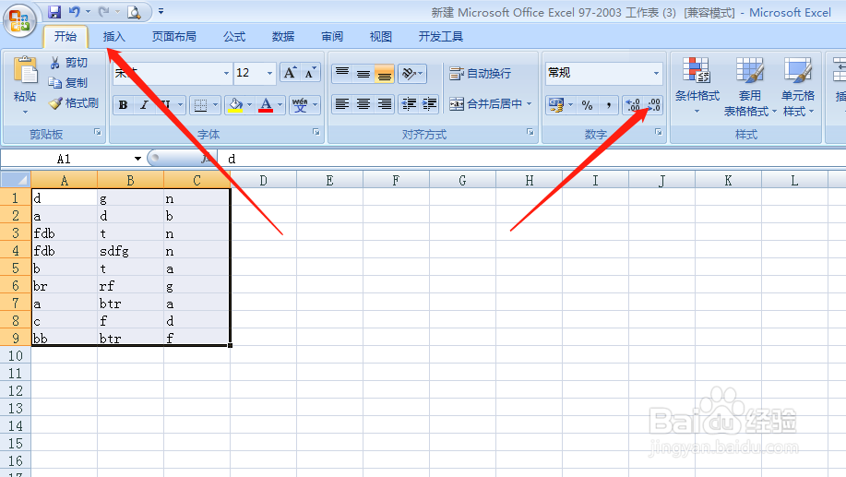Open 条件格式 conditional formatting
Image resolution: width=846 pixels, height=477 pixels.
click(697, 87)
